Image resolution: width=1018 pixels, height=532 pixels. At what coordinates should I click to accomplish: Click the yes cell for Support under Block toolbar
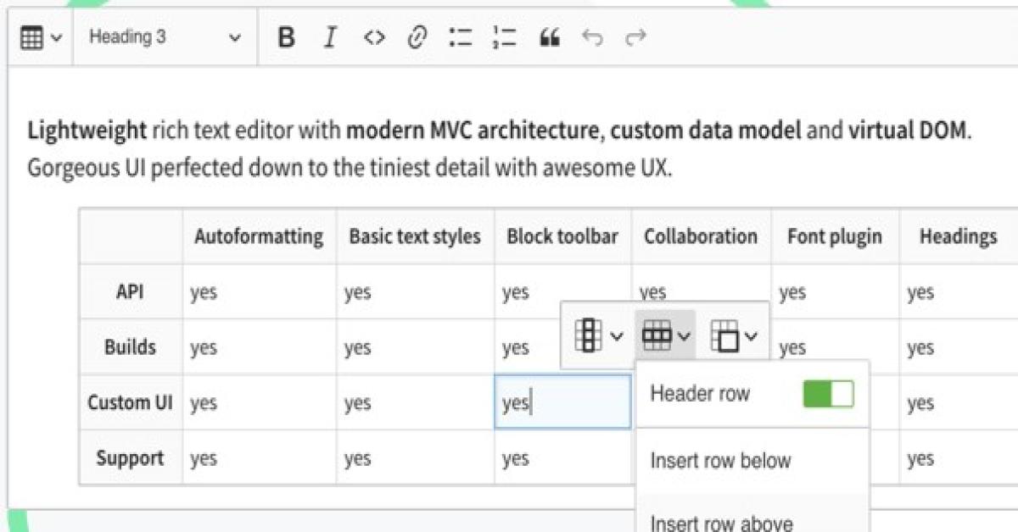point(562,458)
